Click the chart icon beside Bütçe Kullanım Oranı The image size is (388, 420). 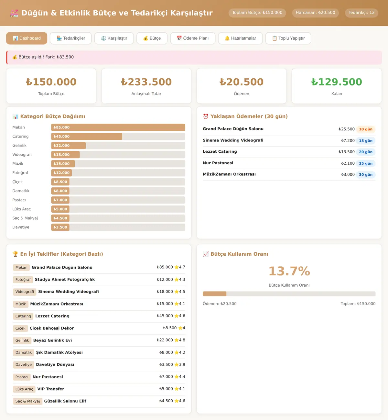coord(206,254)
